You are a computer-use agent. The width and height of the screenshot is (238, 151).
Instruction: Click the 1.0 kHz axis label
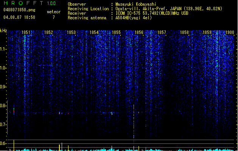(3, 68)
